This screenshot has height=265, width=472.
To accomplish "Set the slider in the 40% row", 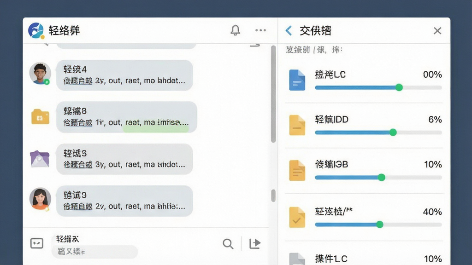I will tap(378, 225).
